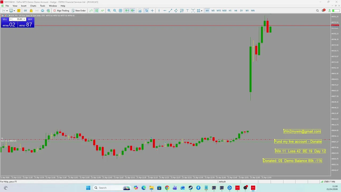
Task: Select the crosshair tool
Action: click(x=152, y=11)
